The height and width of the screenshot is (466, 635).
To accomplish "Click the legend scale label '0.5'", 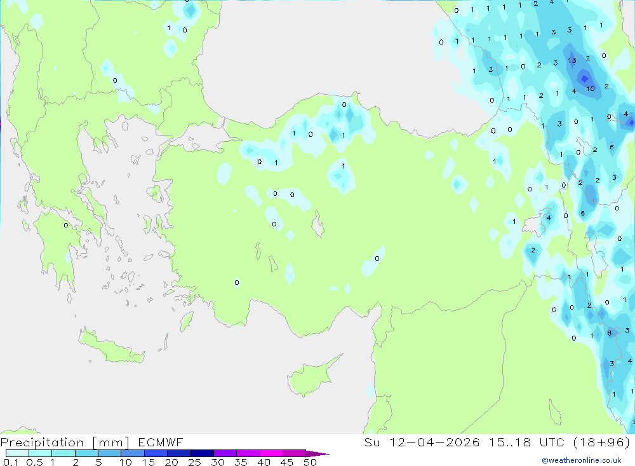I will click(x=34, y=462).
